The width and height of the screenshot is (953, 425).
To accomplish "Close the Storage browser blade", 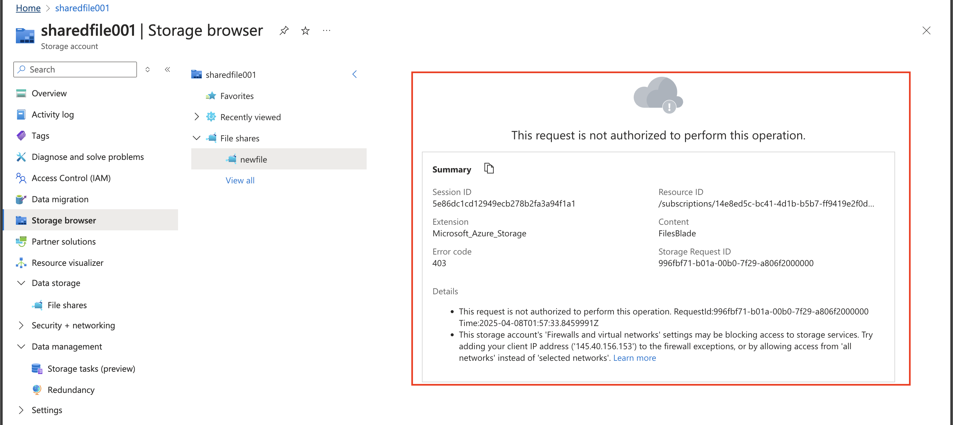I will coord(926,30).
